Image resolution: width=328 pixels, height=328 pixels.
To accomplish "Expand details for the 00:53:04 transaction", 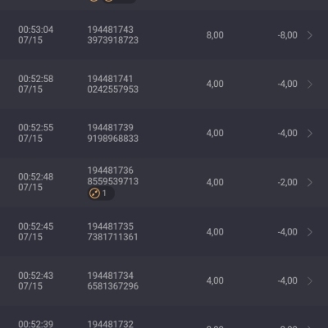I will pyautogui.click(x=310, y=35).
